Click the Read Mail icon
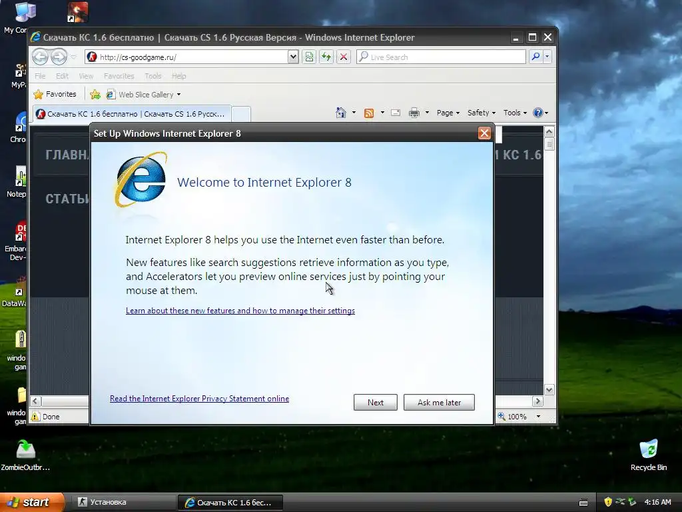682x512 pixels. tap(396, 113)
